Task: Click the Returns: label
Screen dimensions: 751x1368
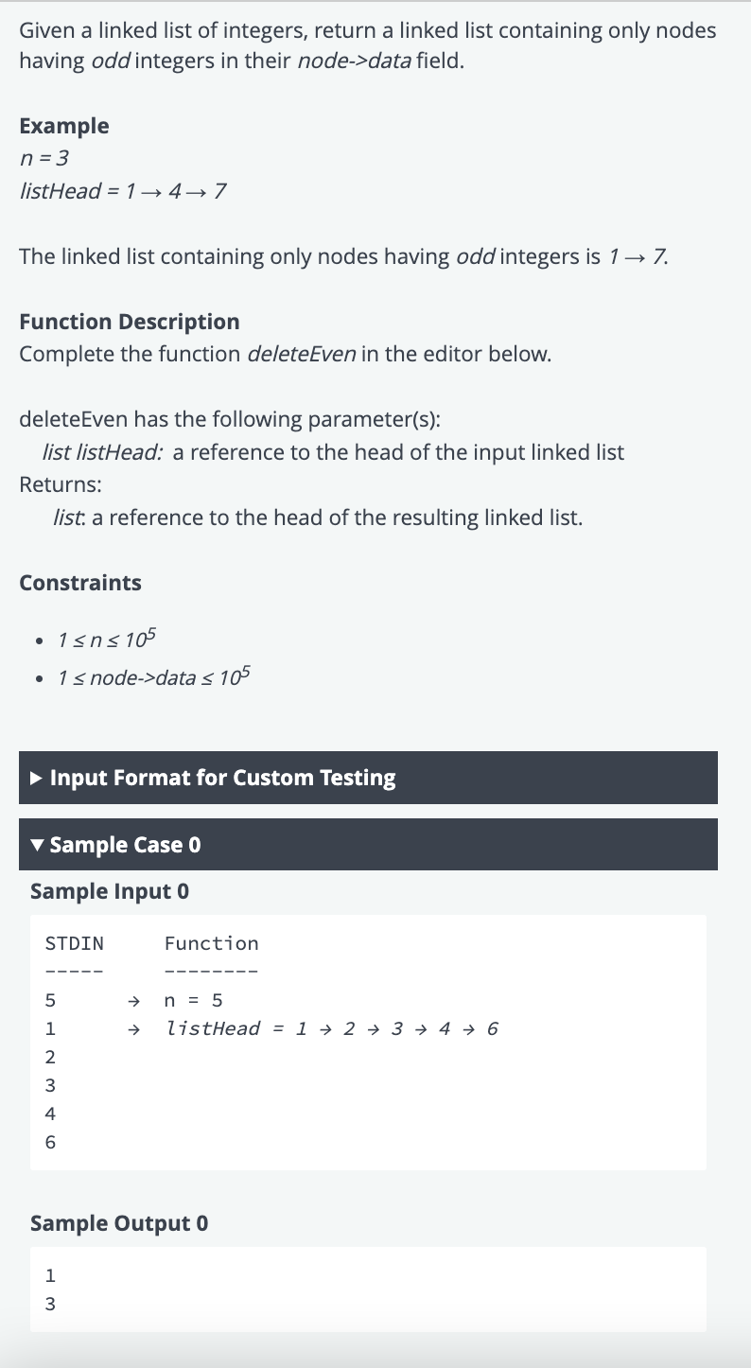Action: 61,484
